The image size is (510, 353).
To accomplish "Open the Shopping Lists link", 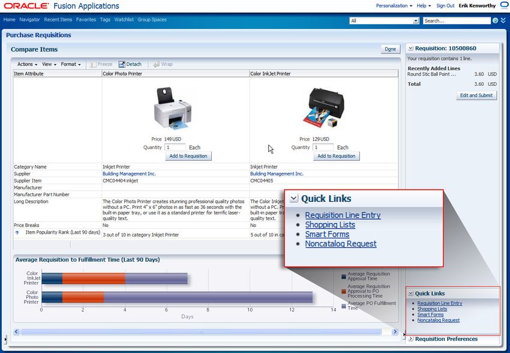I will pyautogui.click(x=432, y=309).
